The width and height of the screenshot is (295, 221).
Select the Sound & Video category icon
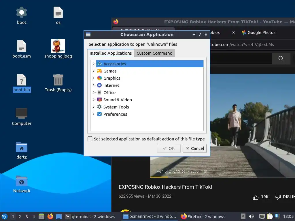coord(99,100)
